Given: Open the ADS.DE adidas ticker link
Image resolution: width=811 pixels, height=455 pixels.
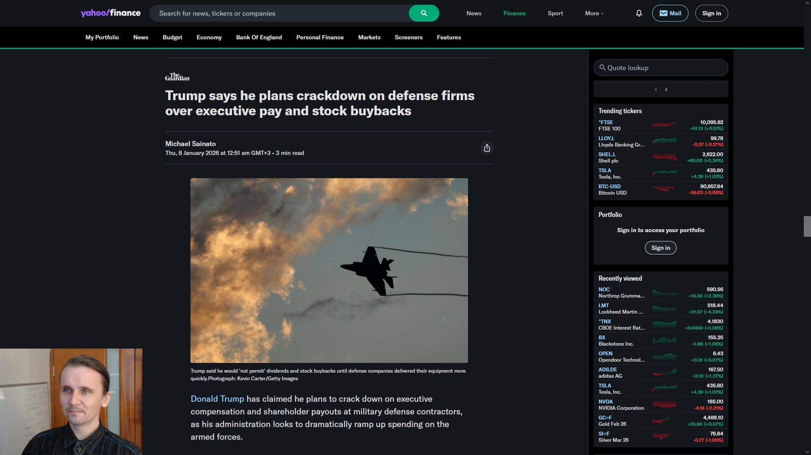Looking at the screenshot, I should pos(608,369).
